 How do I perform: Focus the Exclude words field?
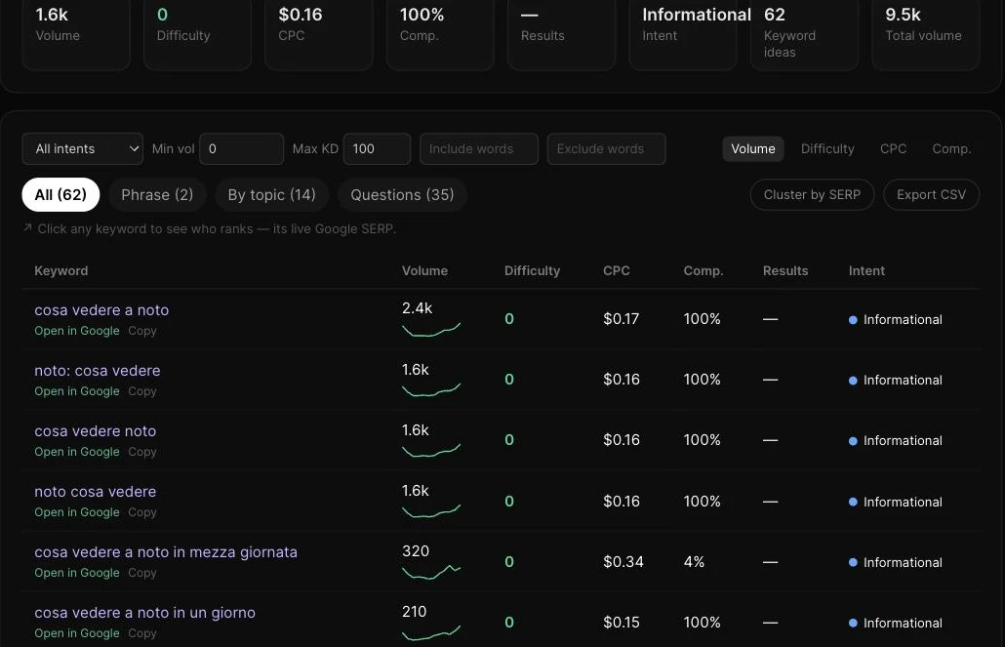tap(606, 148)
